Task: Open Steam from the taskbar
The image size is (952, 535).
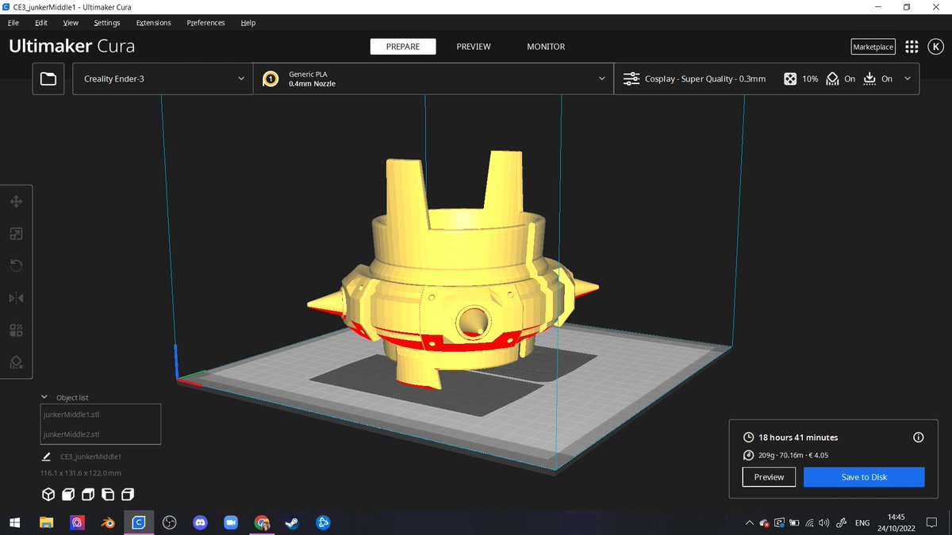Action: coord(292,523)
